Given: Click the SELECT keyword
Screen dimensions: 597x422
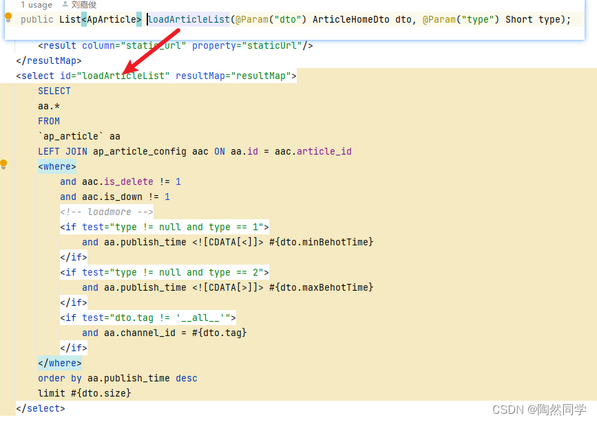Looking at the screenshot, I should [x=54, y=91].
